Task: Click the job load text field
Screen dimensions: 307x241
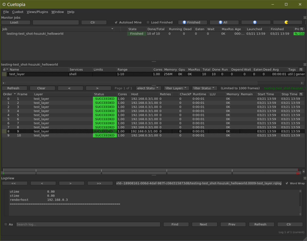Action: click(56, 22)
